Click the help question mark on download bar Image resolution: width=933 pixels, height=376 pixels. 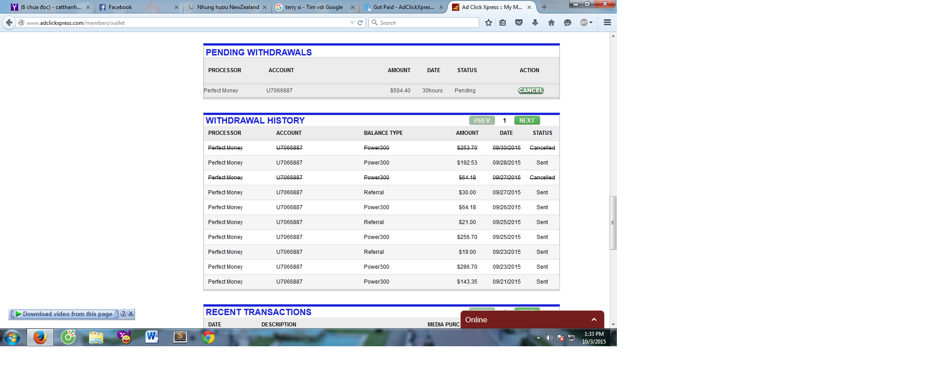point(123,313)
